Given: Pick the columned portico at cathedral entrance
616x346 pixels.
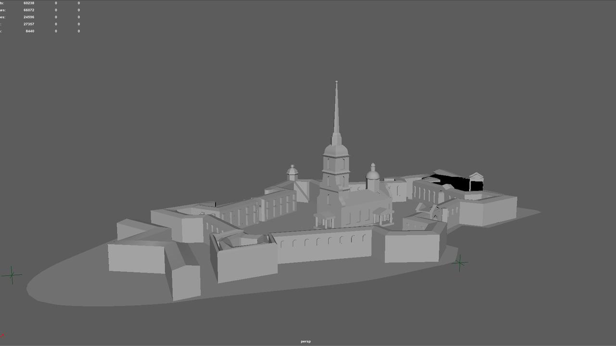Looking at the screenshot, I should (324, 220).
